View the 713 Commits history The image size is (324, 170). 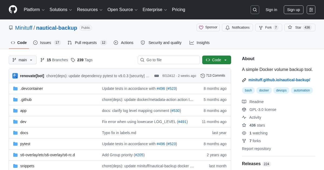(x=213, y=76)
